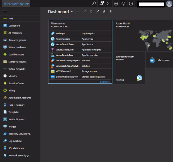This screenshot has width=173, height=162.
Task: Click the Azure Health world map
Action: (x=155, y=40)
